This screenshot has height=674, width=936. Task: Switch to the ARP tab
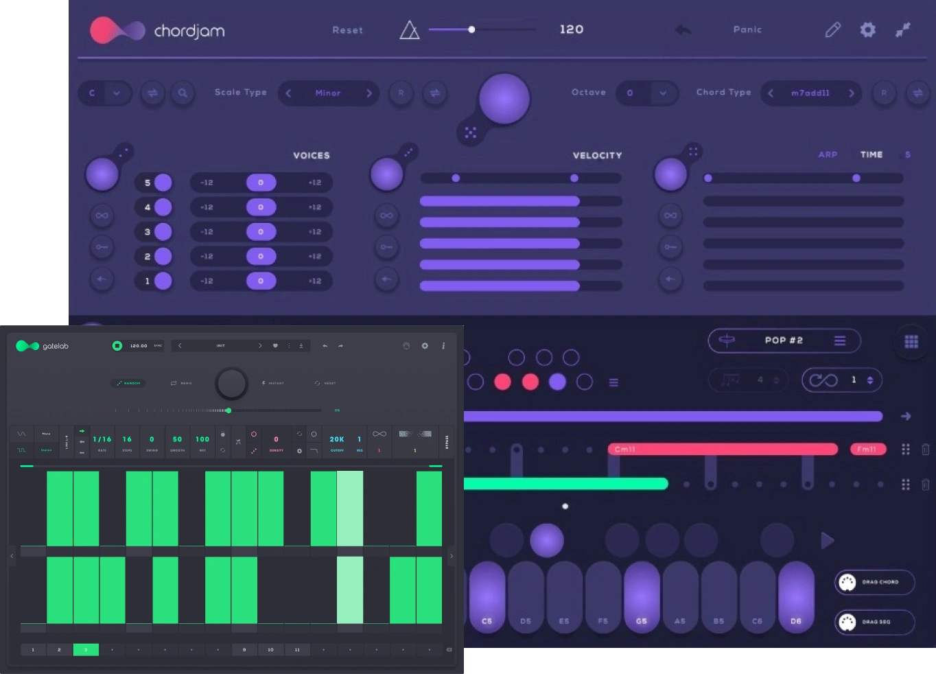coord(827,155)
